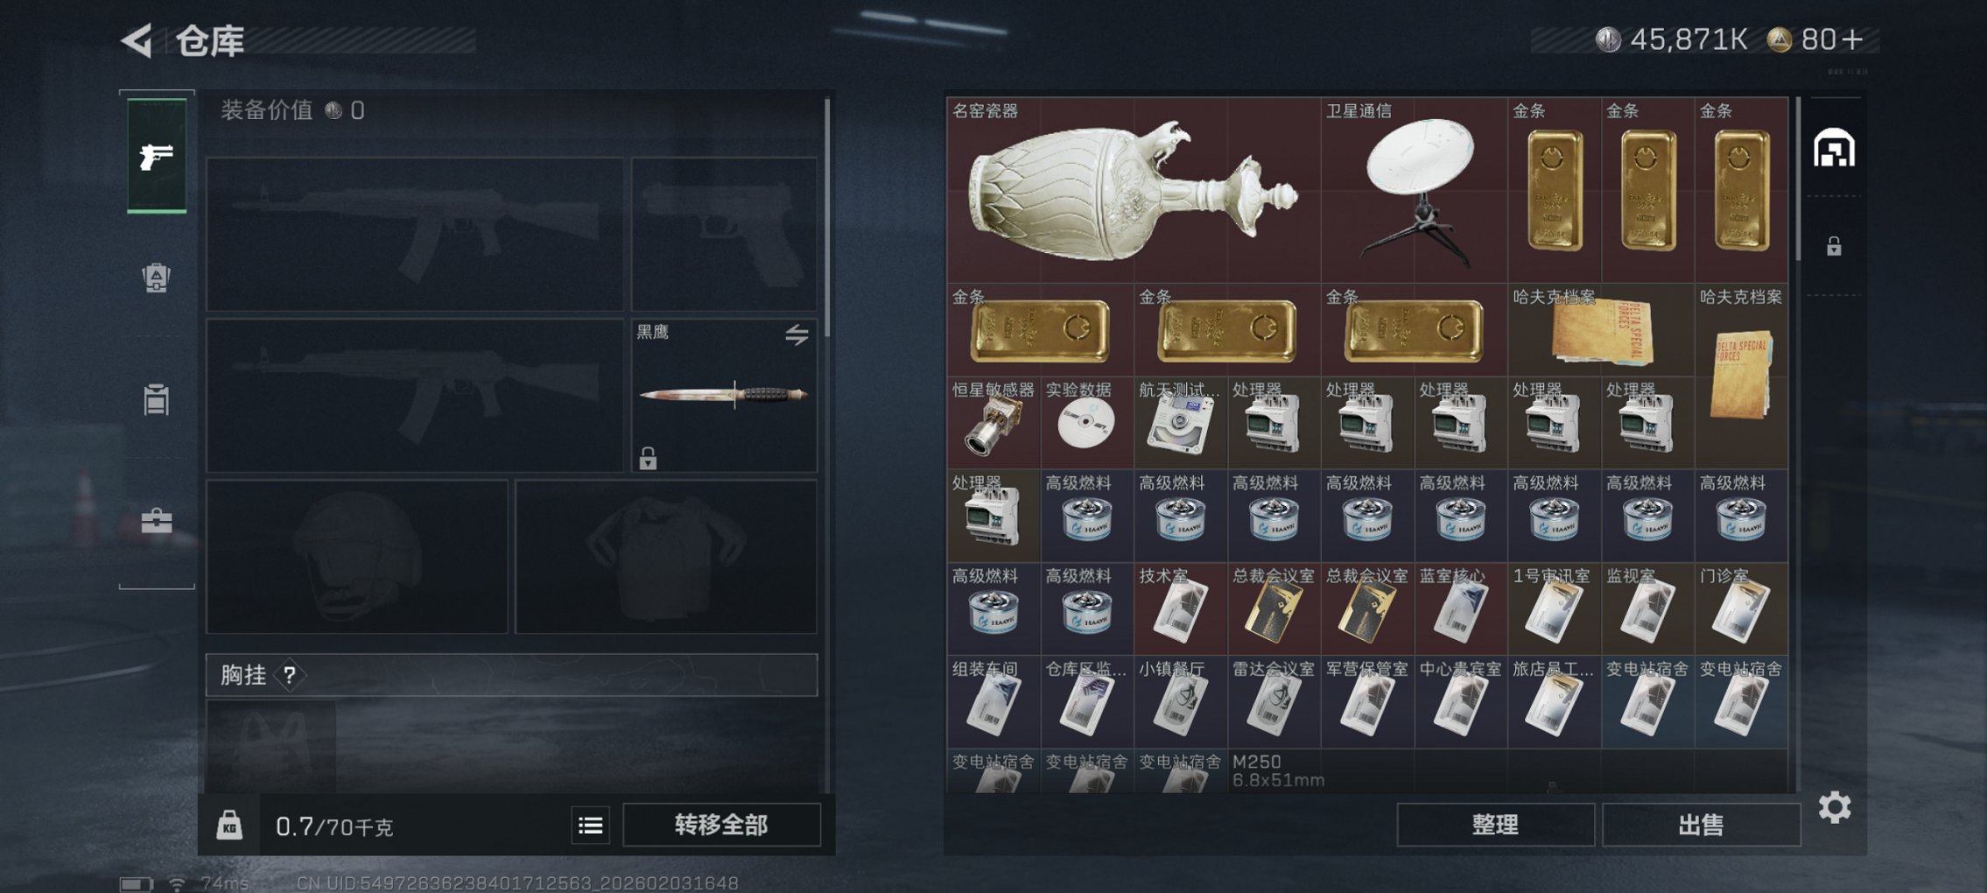Swap the 黑鹰 knife using swap arrows
This screenshot has height=893, width=1987.
pyautogui.click(x=797, y=334)
